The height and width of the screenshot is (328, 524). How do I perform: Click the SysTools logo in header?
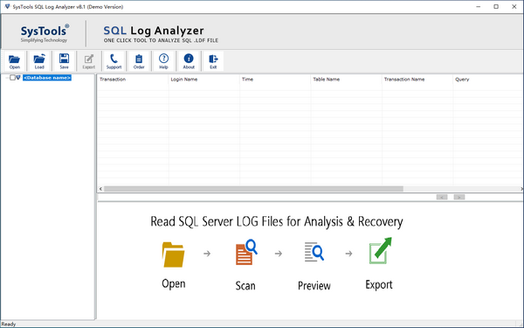click(45, 33)
